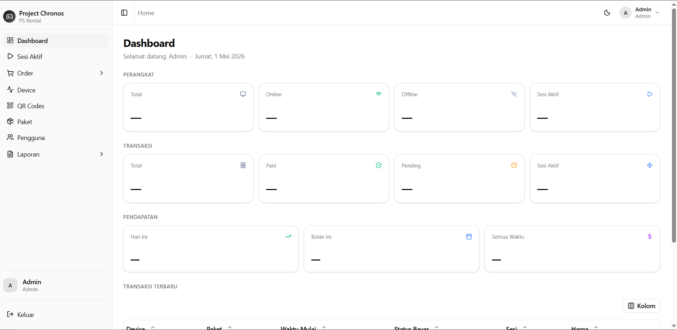Click the page vertical scrollbar
The image size is (677, 330).
tap(674, 125)
